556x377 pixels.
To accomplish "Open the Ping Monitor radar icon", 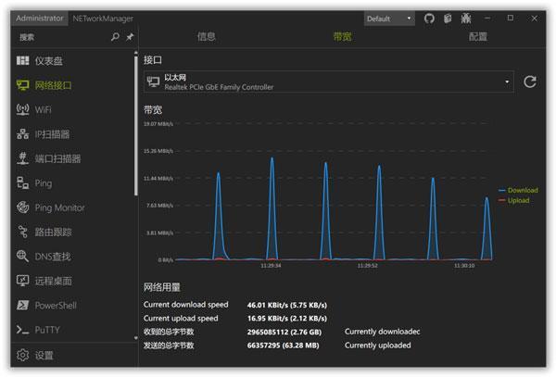I will [22, 207].
